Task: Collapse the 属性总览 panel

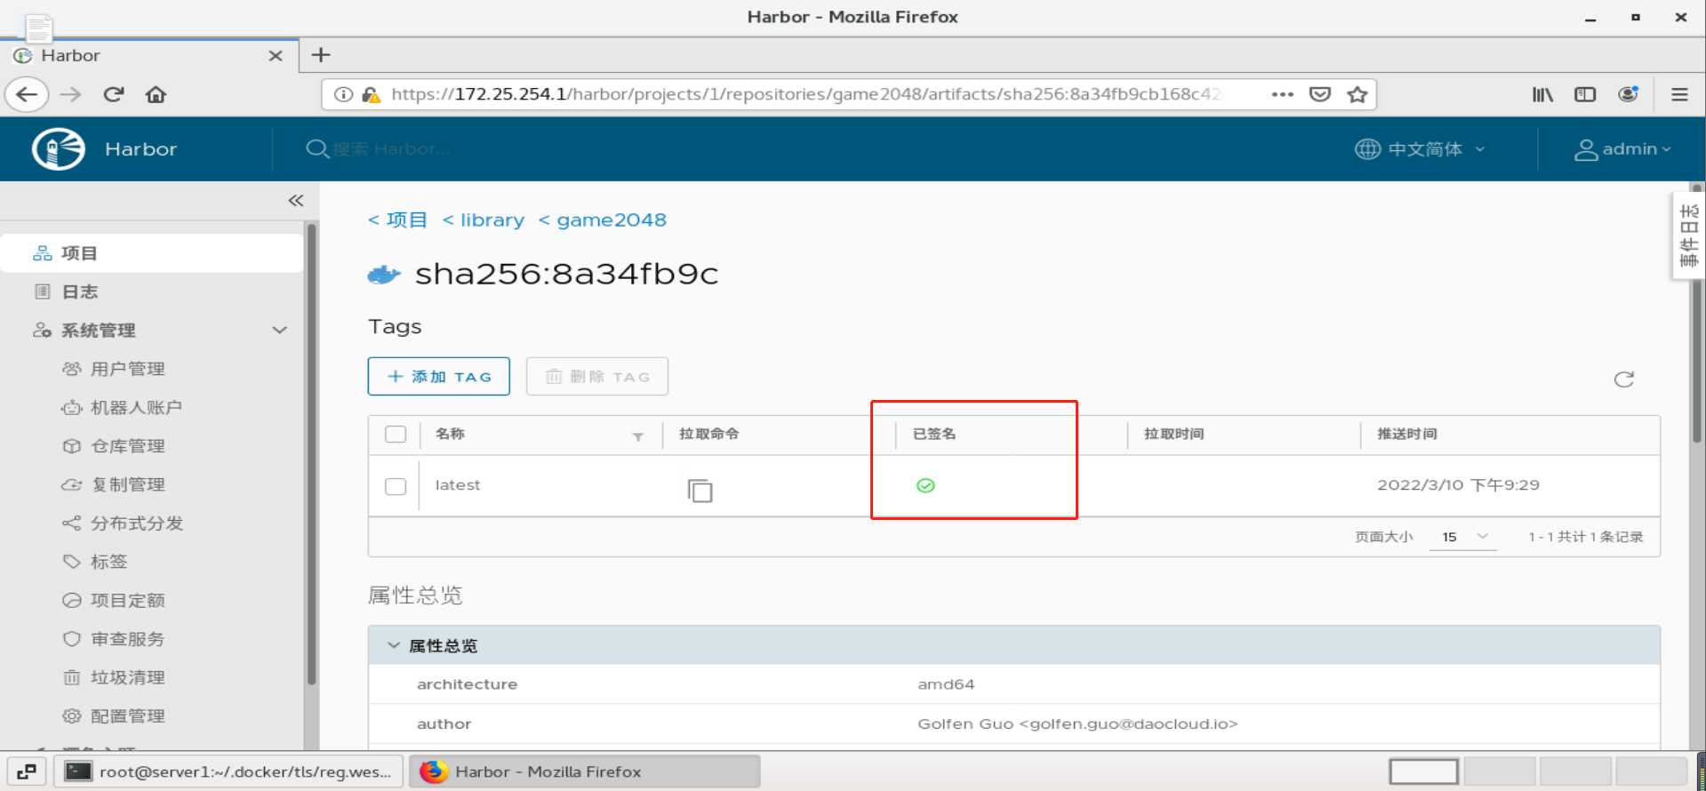Action: coord(394,645)
